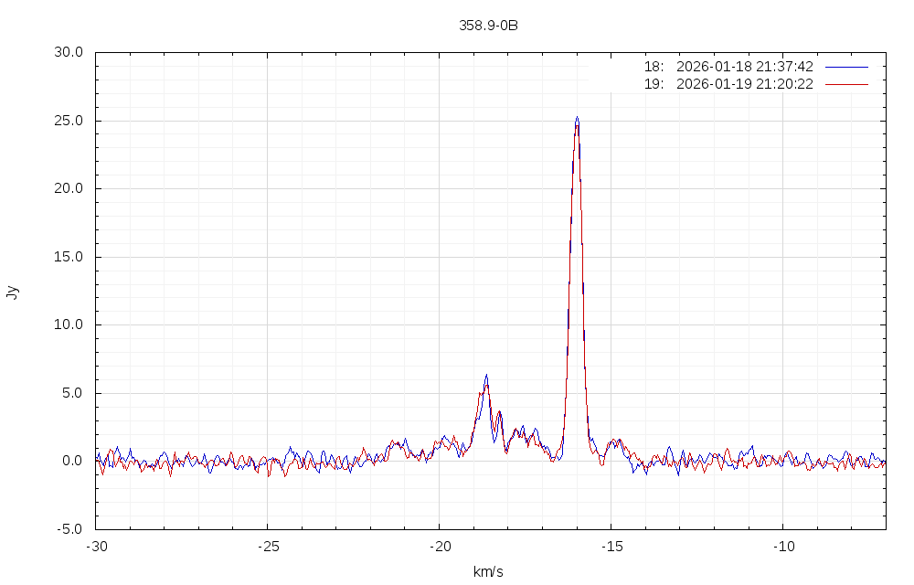Click the 15.0 y-axis tick label
914x585 pixels.
pos(68,257)
